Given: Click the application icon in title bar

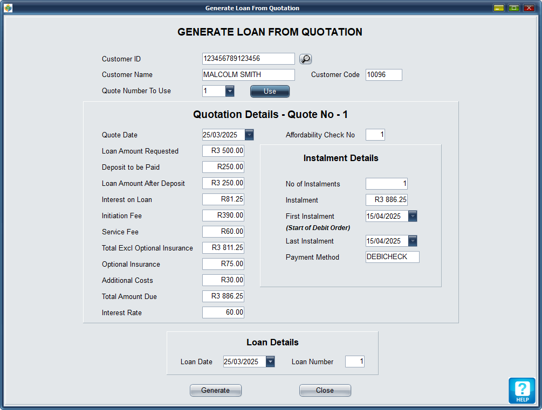Looking at the screenshot, I should click(x=8, y=8).
